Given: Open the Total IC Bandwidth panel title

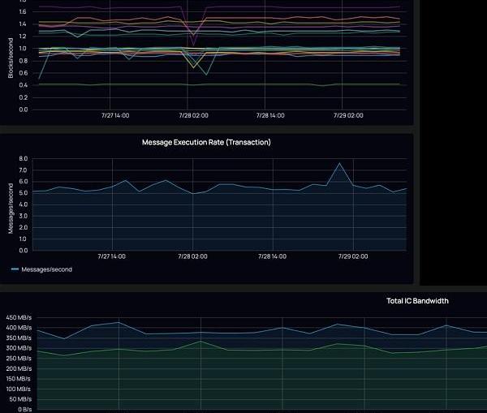Looking at the screenshot, I should [x=417, y=301].
